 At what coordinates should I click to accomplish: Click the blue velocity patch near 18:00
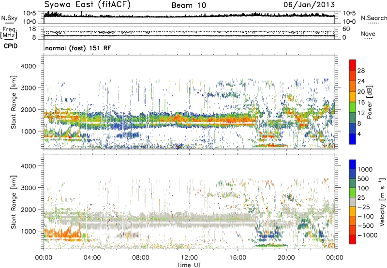269,236
